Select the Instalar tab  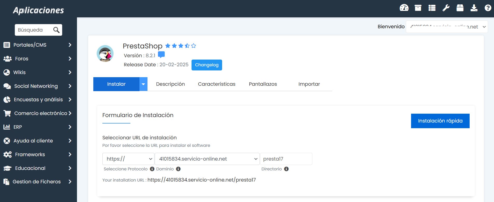(116, 84)
